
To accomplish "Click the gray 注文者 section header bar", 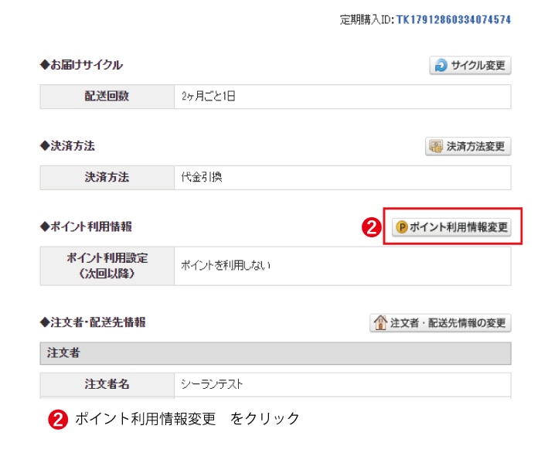I will pos(275,353).
